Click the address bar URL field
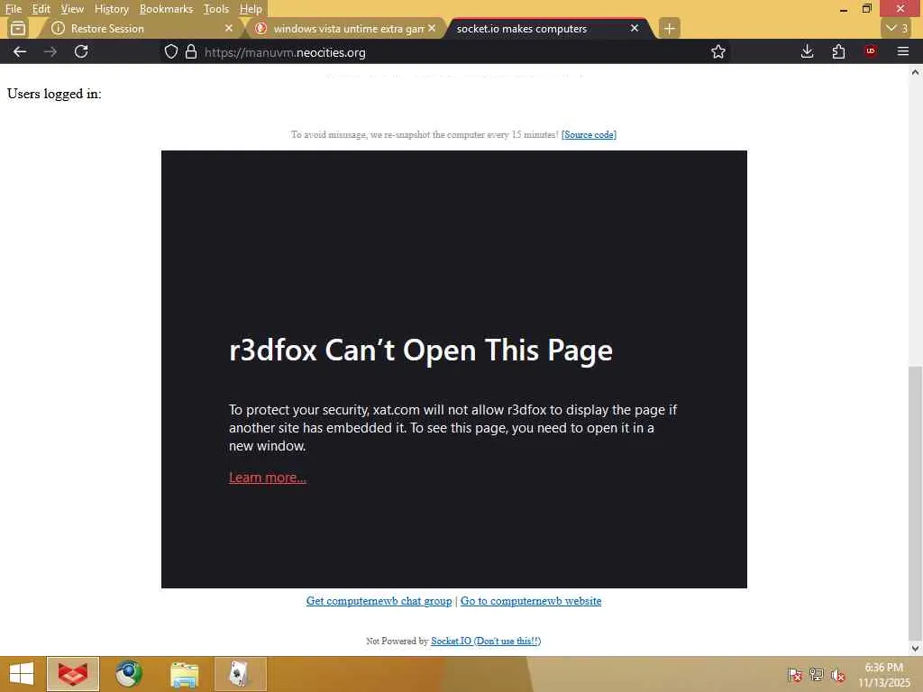Screen dimensions: 923x692 pyautogui.click(x=447, y=52)
